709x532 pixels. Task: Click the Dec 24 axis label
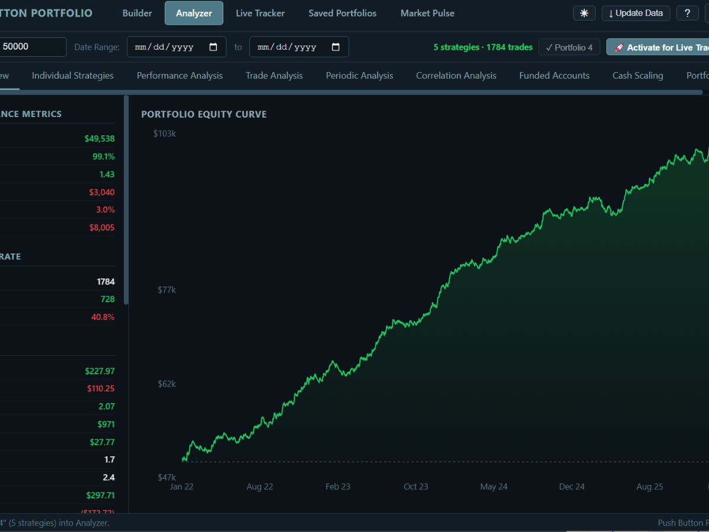572,487
